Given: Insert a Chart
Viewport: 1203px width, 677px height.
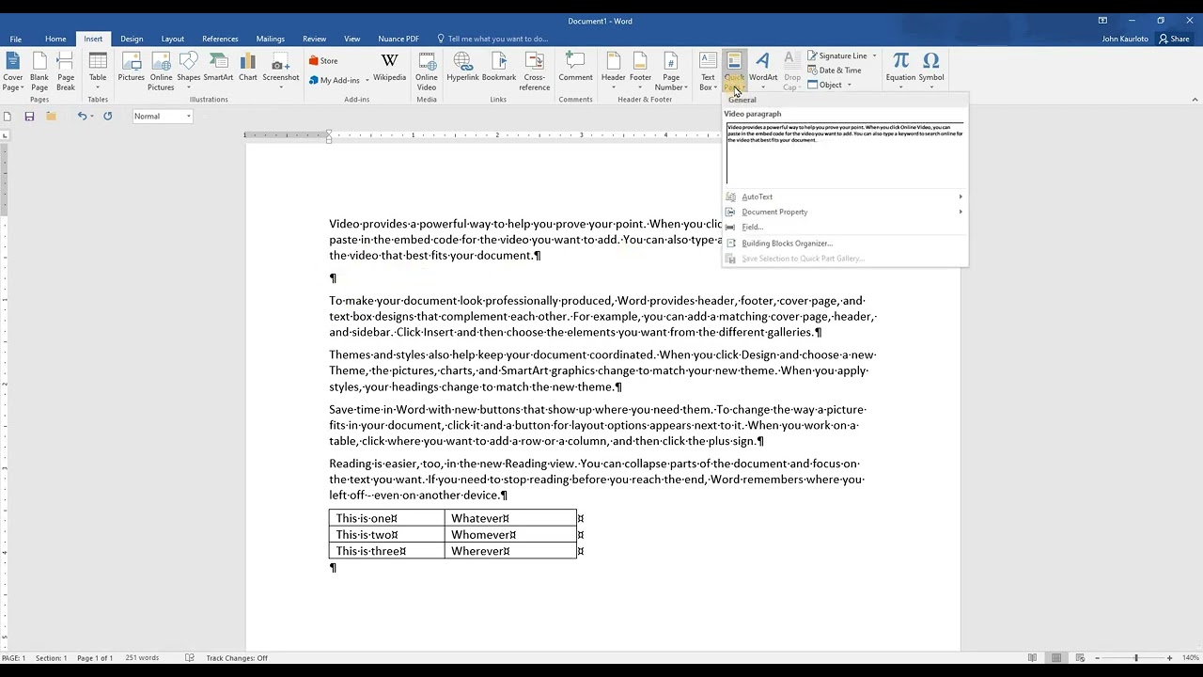Looking at the screenshot, I should click(248, 68).
